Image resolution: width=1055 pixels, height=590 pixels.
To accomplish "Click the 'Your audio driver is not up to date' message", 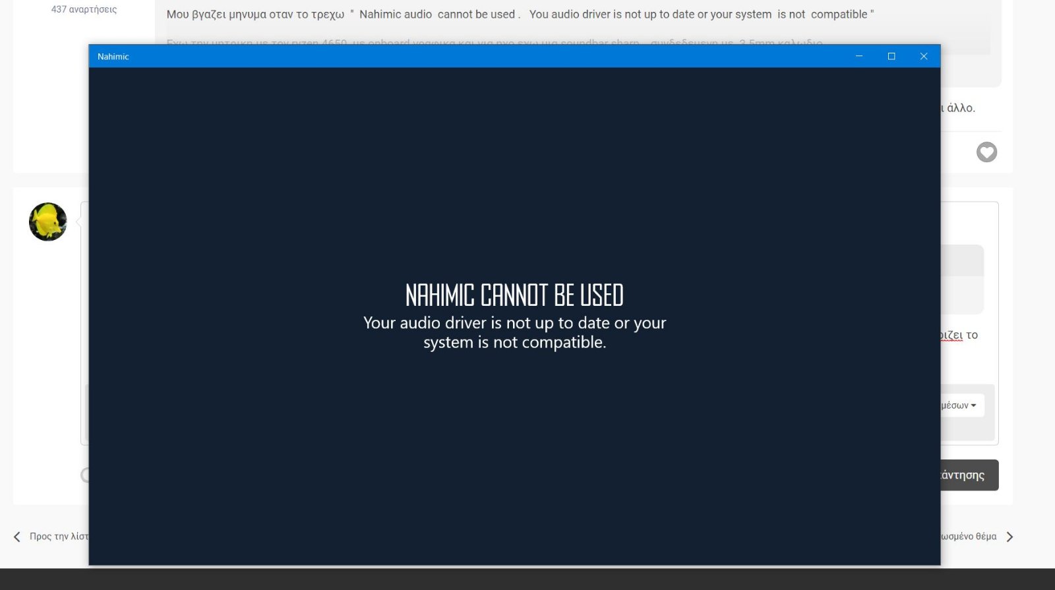I will pyautogui.click(x=514, y=332).
